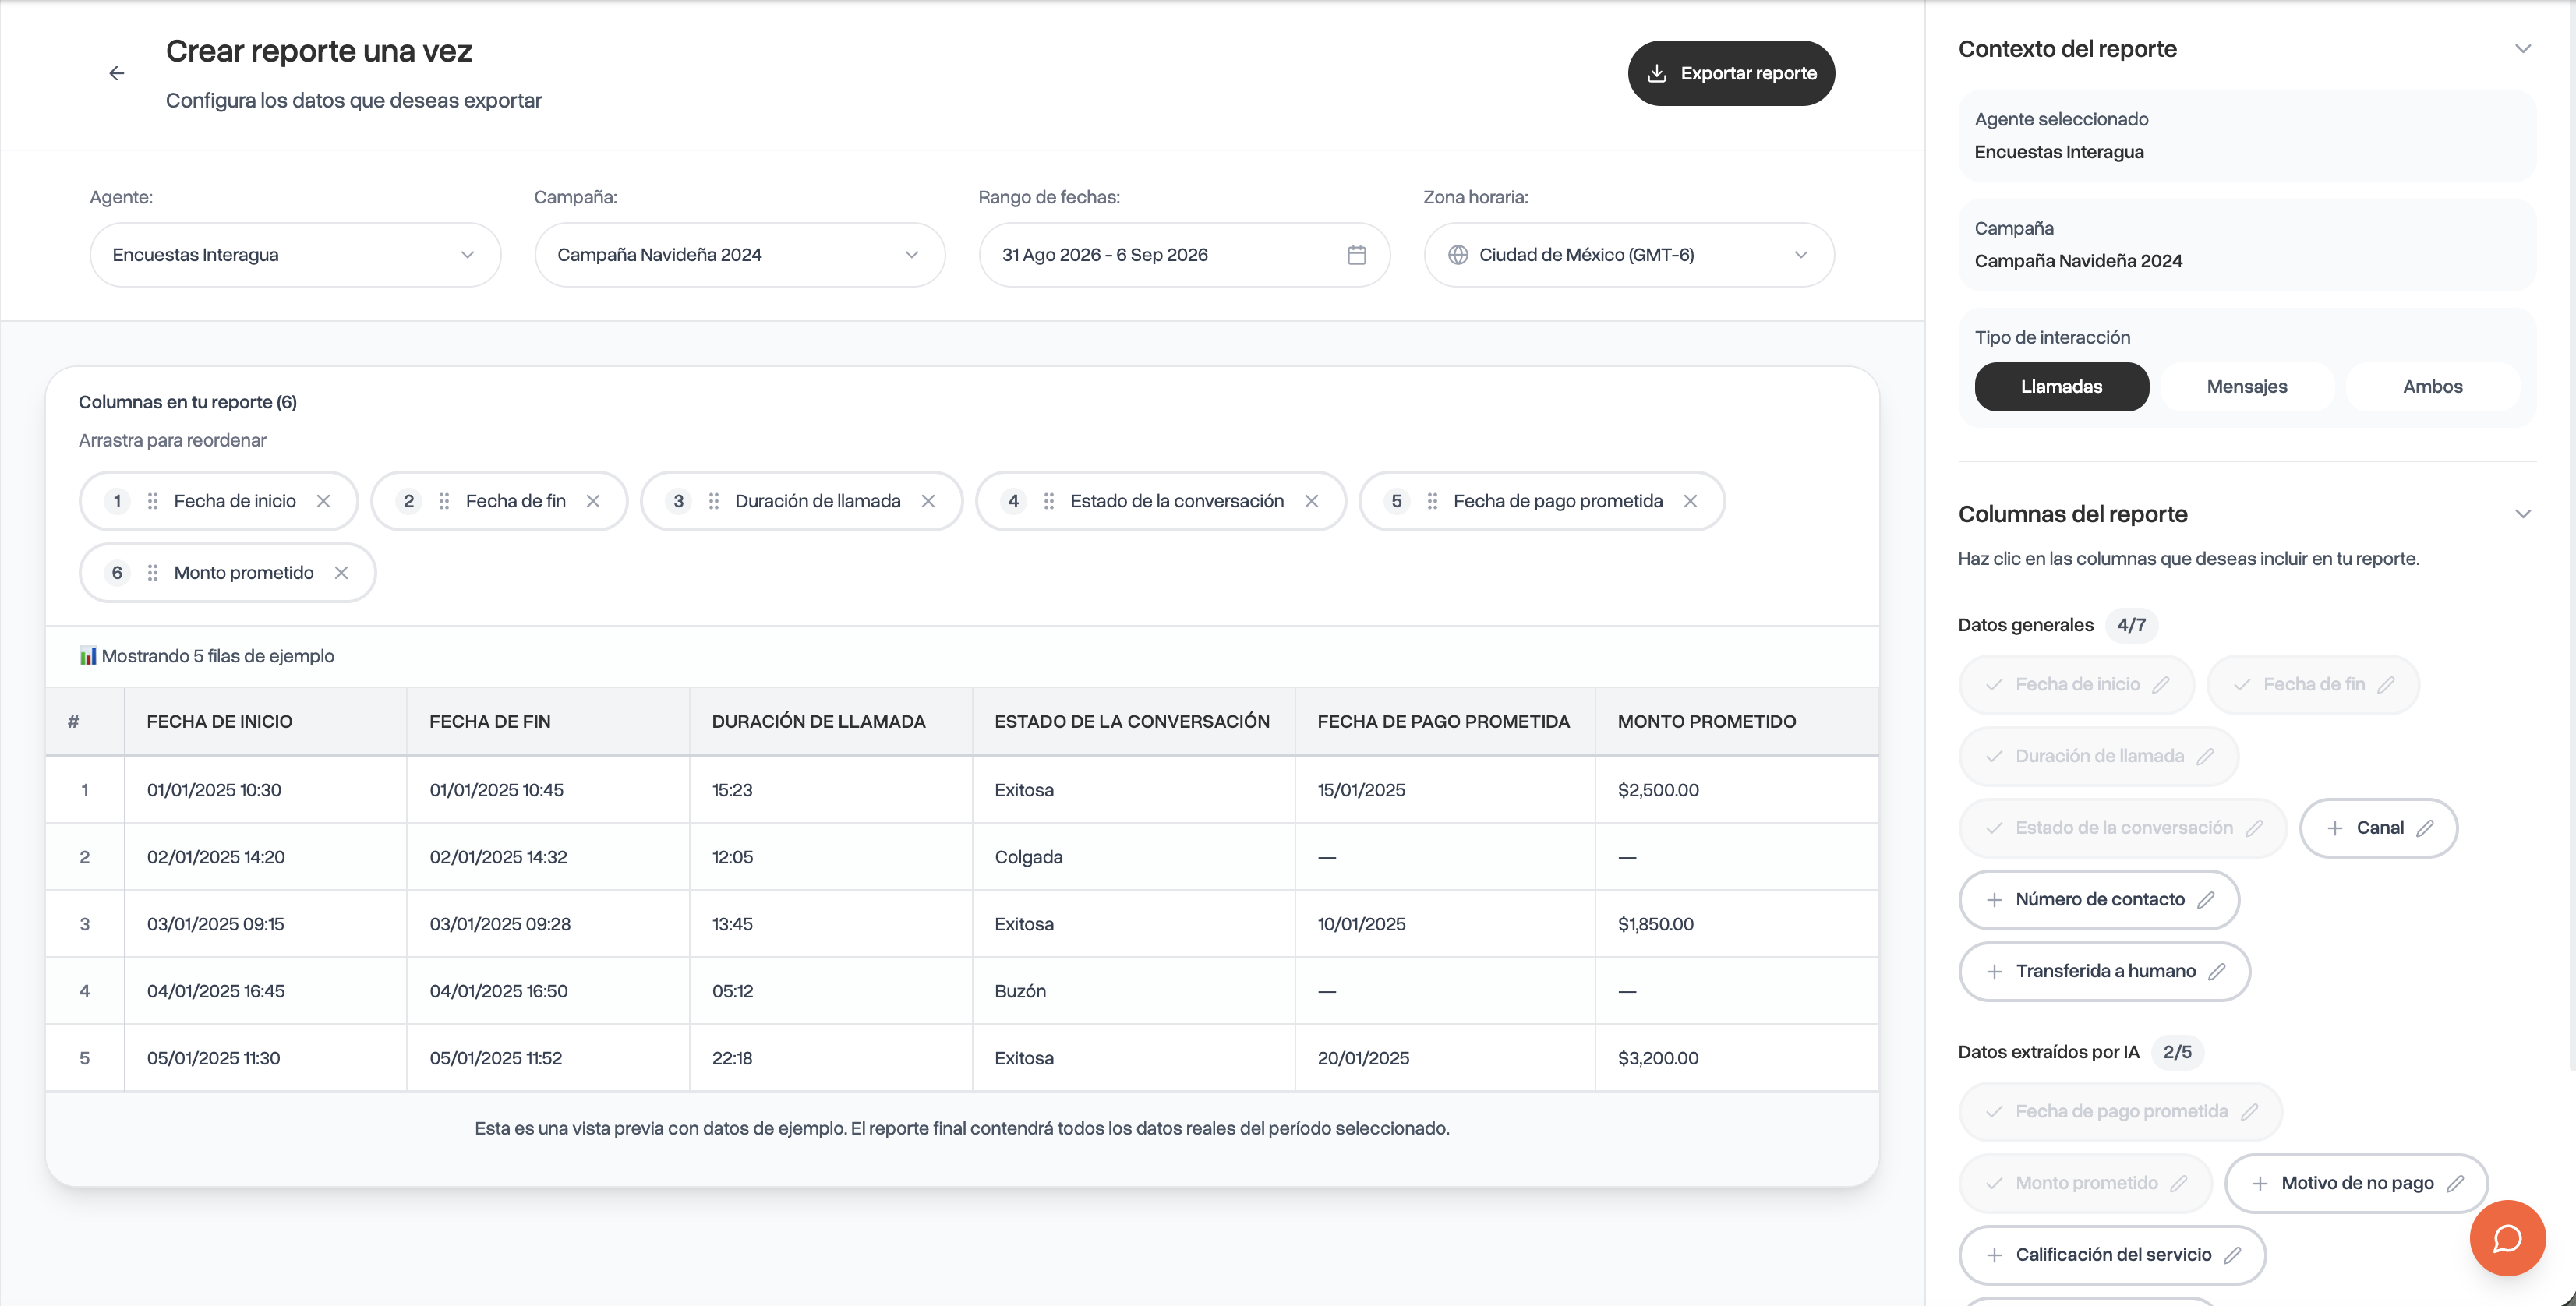
Task: Grab the drag handle of Fecha de inicio chip
Action: pos(152,501)
